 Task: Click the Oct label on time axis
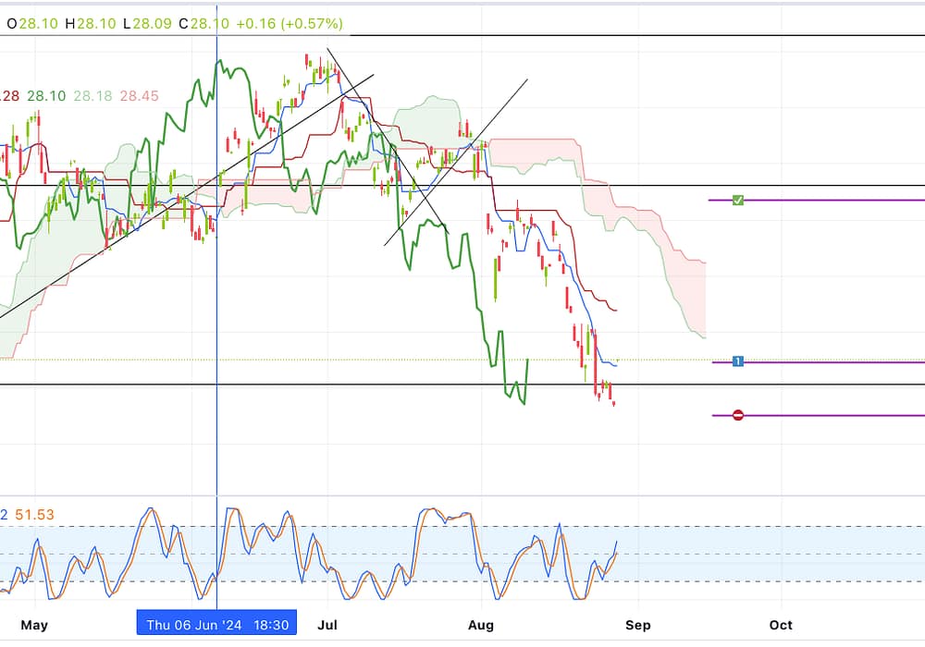pyautogui.click(x=781, y=625)
